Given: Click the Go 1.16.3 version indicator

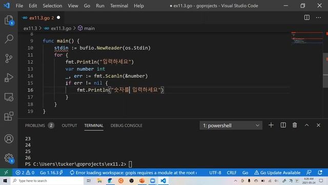Looking at the screenshot, I should (x=51, y=173).
